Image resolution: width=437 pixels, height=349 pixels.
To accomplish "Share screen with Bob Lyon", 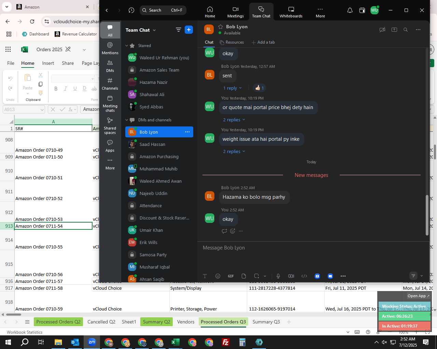I will point(394,30).
